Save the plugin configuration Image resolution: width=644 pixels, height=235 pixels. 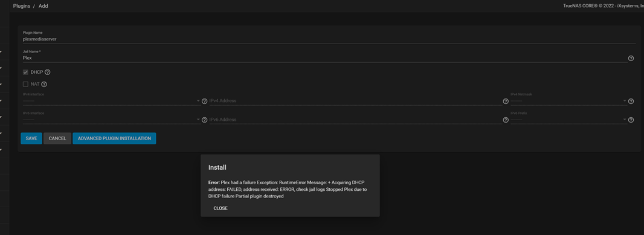(31, 138)
